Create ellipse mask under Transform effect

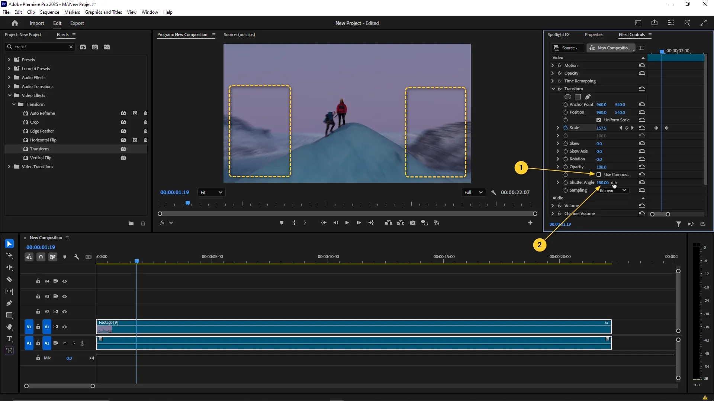pos(568,97)
